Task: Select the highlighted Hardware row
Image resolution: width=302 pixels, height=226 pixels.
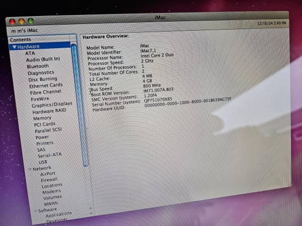Action: coord(40,47)
